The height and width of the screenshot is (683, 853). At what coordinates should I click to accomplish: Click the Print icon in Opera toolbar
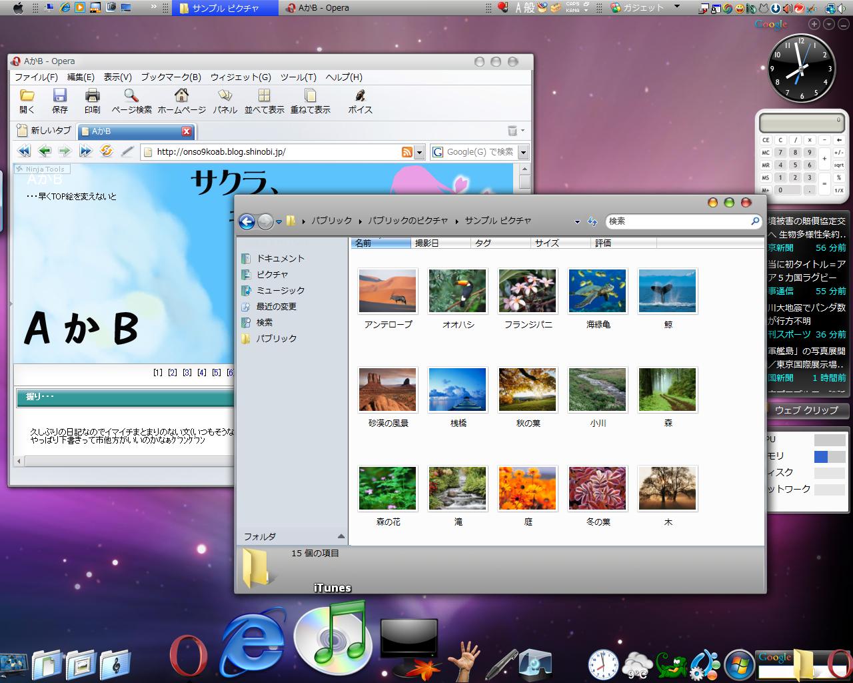[92, 101]
